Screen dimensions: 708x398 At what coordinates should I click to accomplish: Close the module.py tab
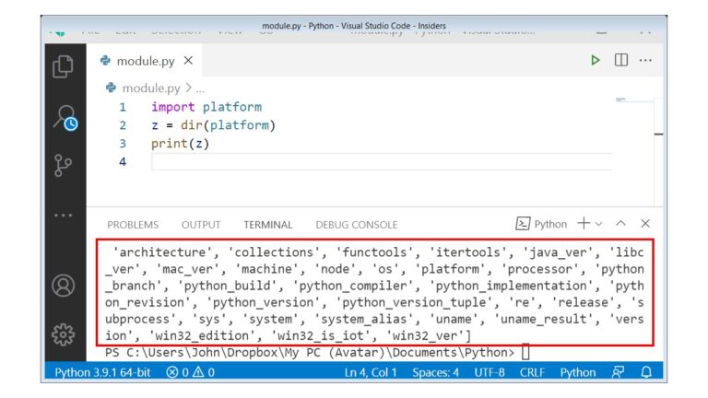coord(188,61)
